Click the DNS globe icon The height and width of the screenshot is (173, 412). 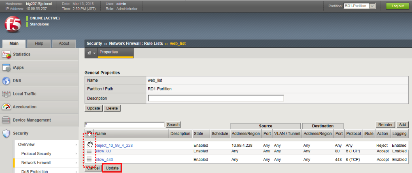click(x=6, y=80)
